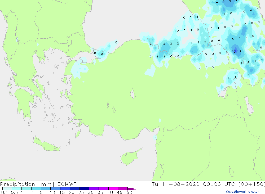Choose the 35–40 mm purple legend swatch

[103, 189]
